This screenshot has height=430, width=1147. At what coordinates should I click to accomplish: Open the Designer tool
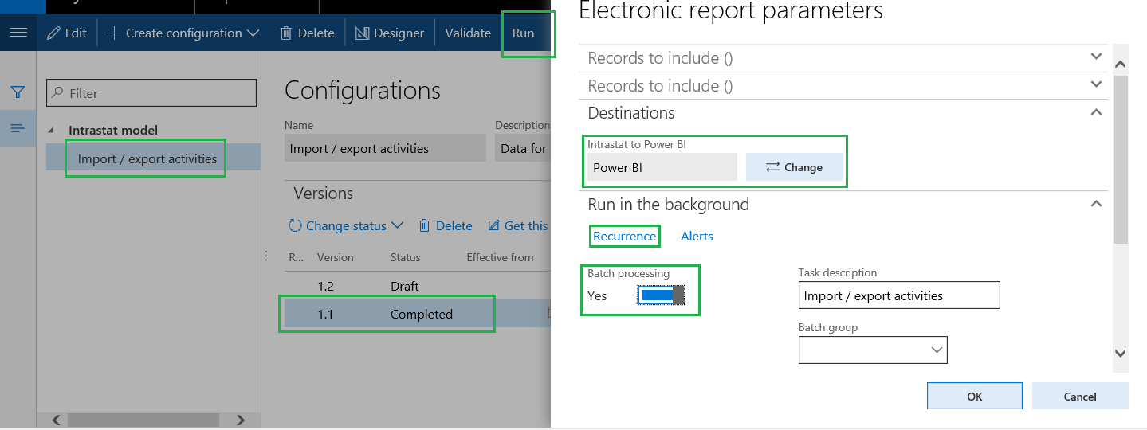[x=390, y=33]
